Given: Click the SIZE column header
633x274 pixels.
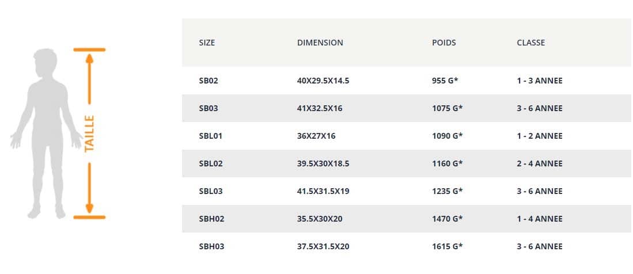Looking at the screenshot, I should [207, 43].
